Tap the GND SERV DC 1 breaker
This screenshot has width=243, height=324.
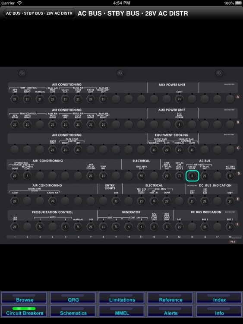tap(142, 176)
